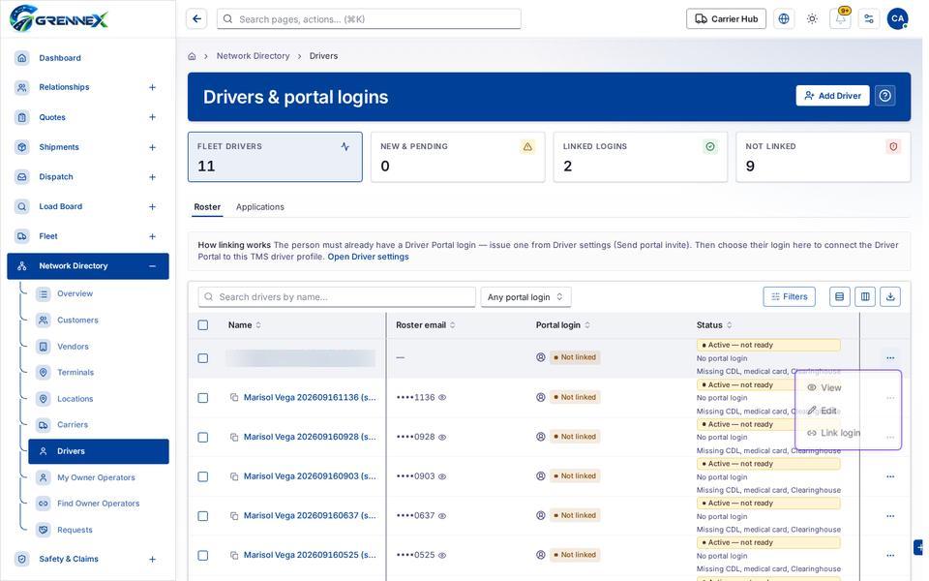
Task: Open the Carrier Hub button
Action: tap(726, 19)
